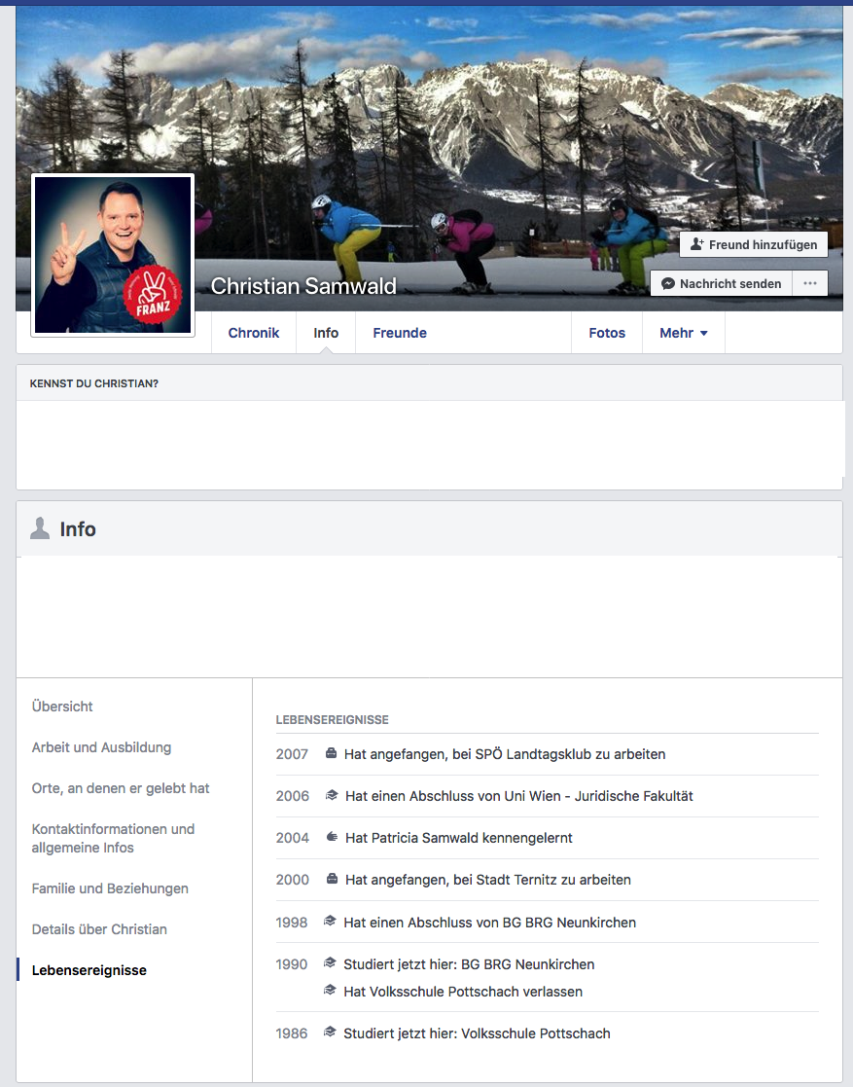The image size is (853, 1087).
Task: Select Arbeit und Ausbildung in sidebar
Action: tap(101, 747)
